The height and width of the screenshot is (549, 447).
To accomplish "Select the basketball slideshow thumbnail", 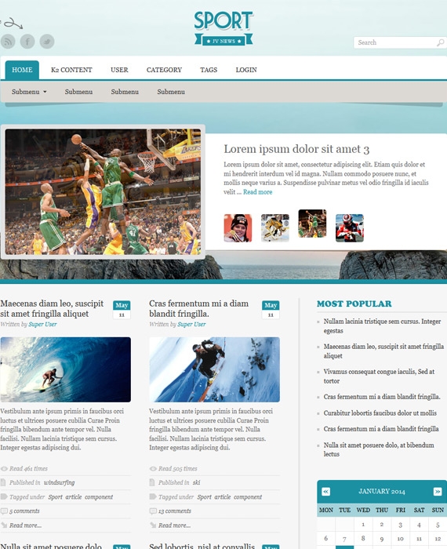I will 312,224.
